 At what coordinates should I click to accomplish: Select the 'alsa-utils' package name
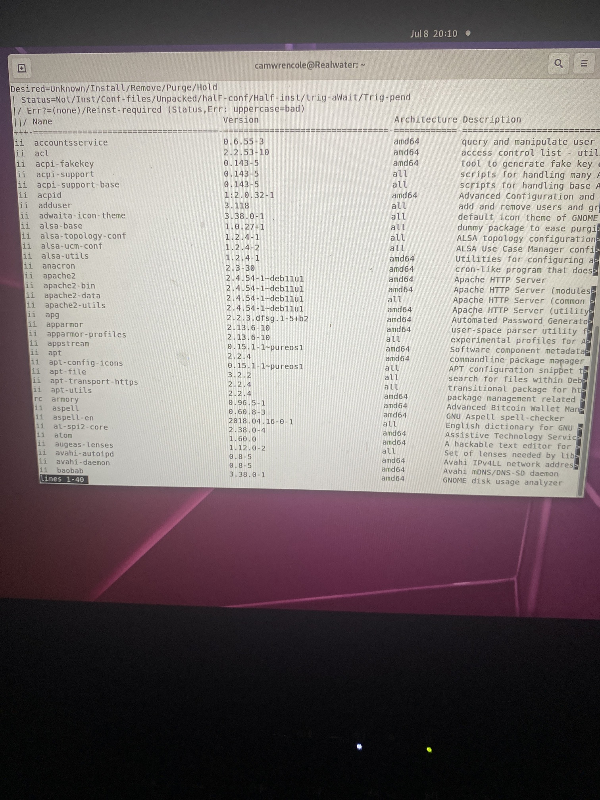pos(65,256)
